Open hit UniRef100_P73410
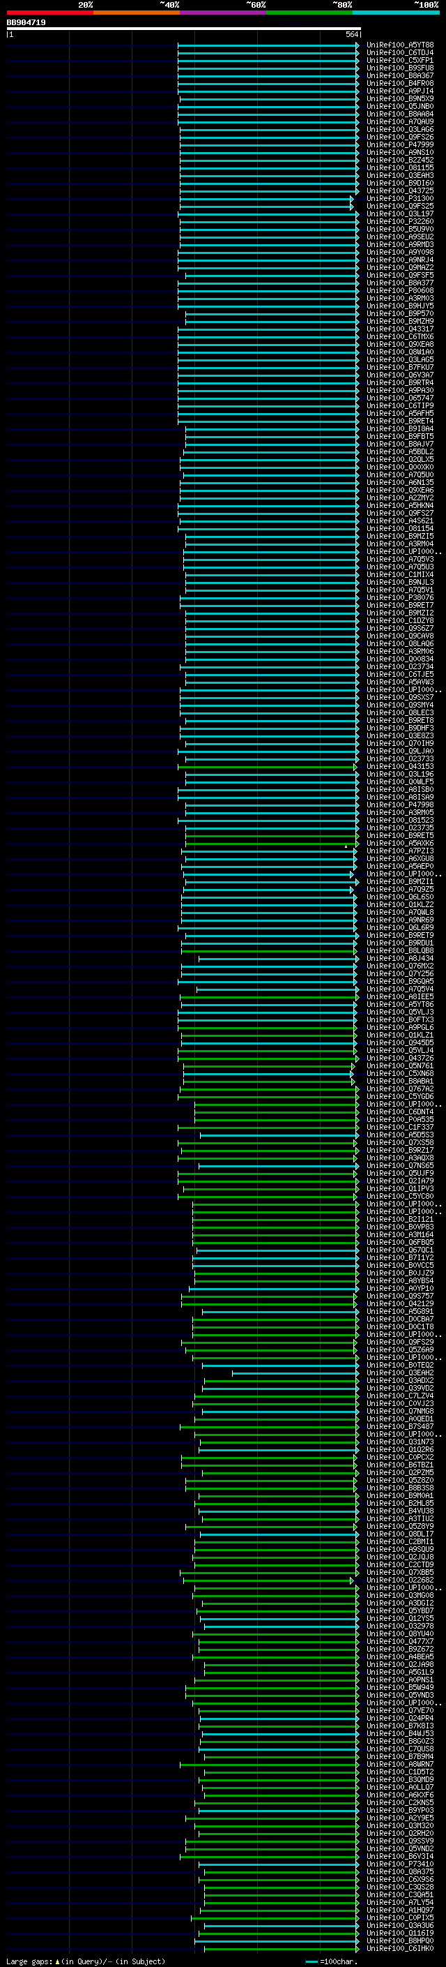Screen dimensions: 446x1967 399,1863
